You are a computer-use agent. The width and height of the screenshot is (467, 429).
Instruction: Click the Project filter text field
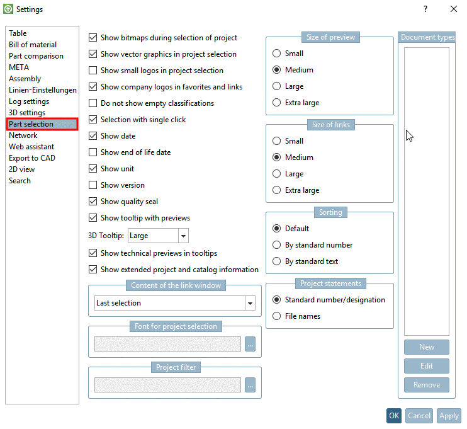click(168, 385)
